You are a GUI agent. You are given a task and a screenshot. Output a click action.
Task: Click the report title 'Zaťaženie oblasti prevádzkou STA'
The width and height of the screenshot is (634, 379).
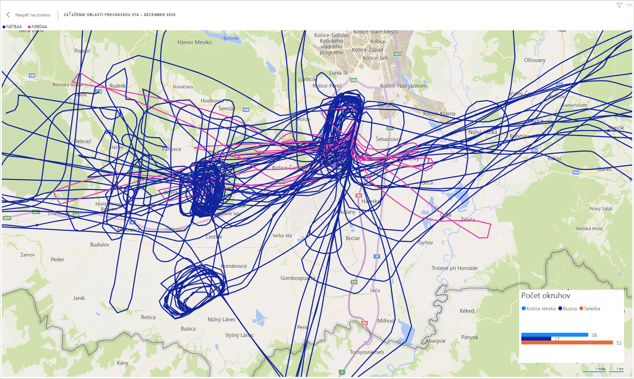coord(119,15)
